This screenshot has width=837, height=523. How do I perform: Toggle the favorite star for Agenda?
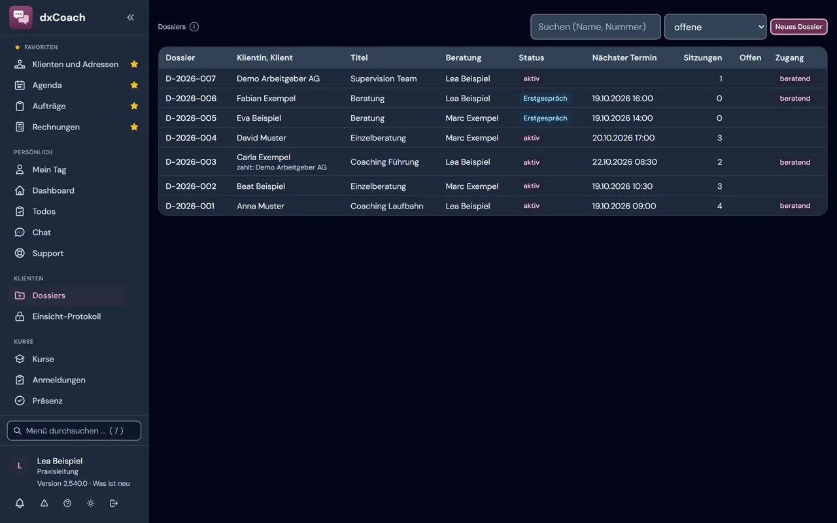coord(134,85)
